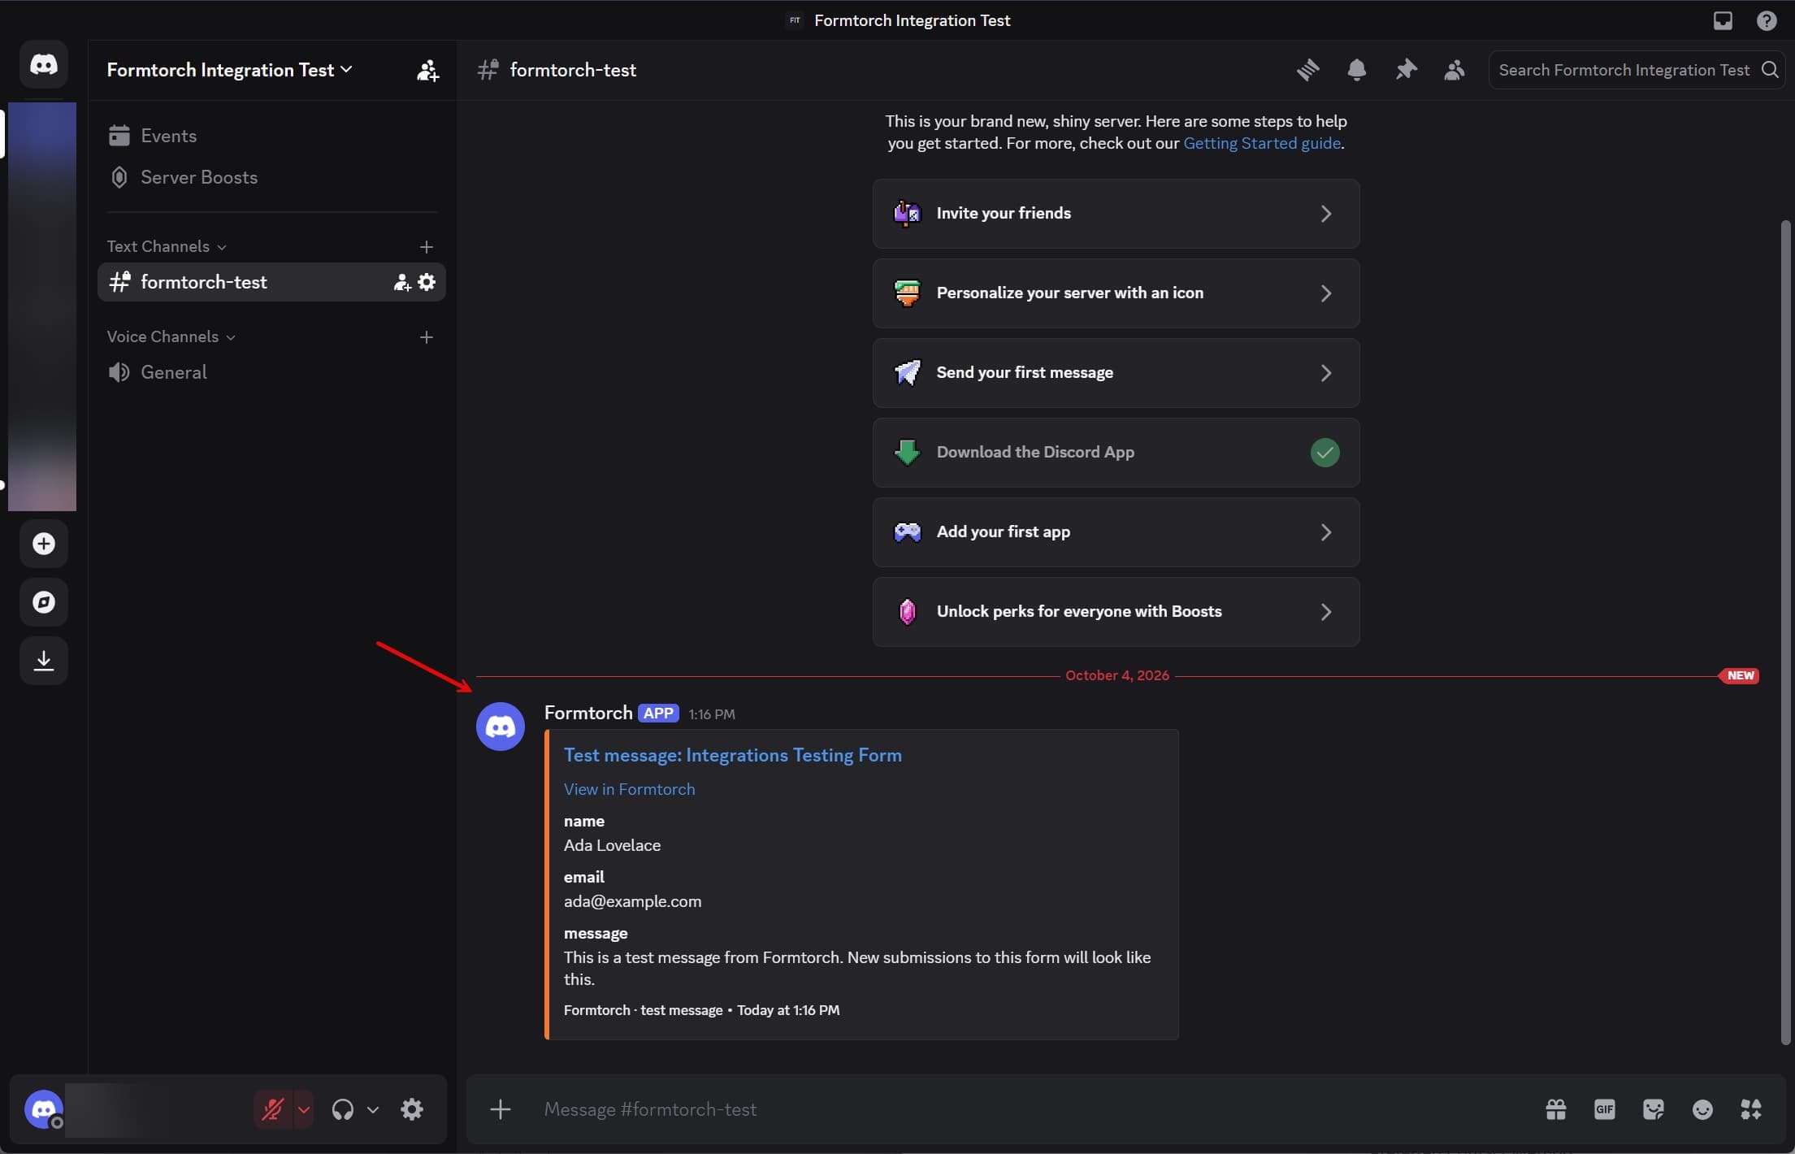Click Test message: Integrations Testing Form title

(x=732, y=755)
